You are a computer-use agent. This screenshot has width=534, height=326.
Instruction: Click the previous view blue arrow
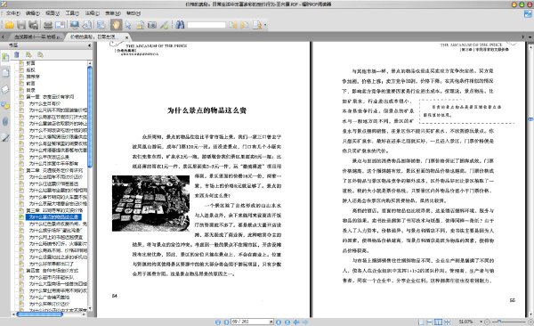click(296, 322)
